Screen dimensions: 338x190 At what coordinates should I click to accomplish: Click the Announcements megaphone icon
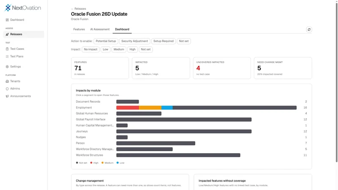pyautogui.click(x=7, y=96)
